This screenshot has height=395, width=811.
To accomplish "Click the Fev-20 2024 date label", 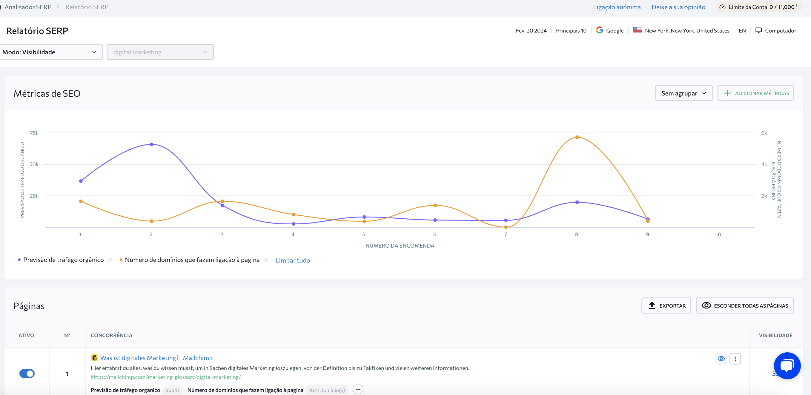I will coord(531,30).
